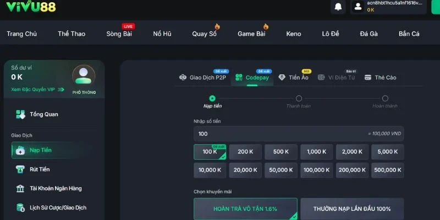Click the notification bell icon
440x220 pixels.
click(x=338, y=7)
